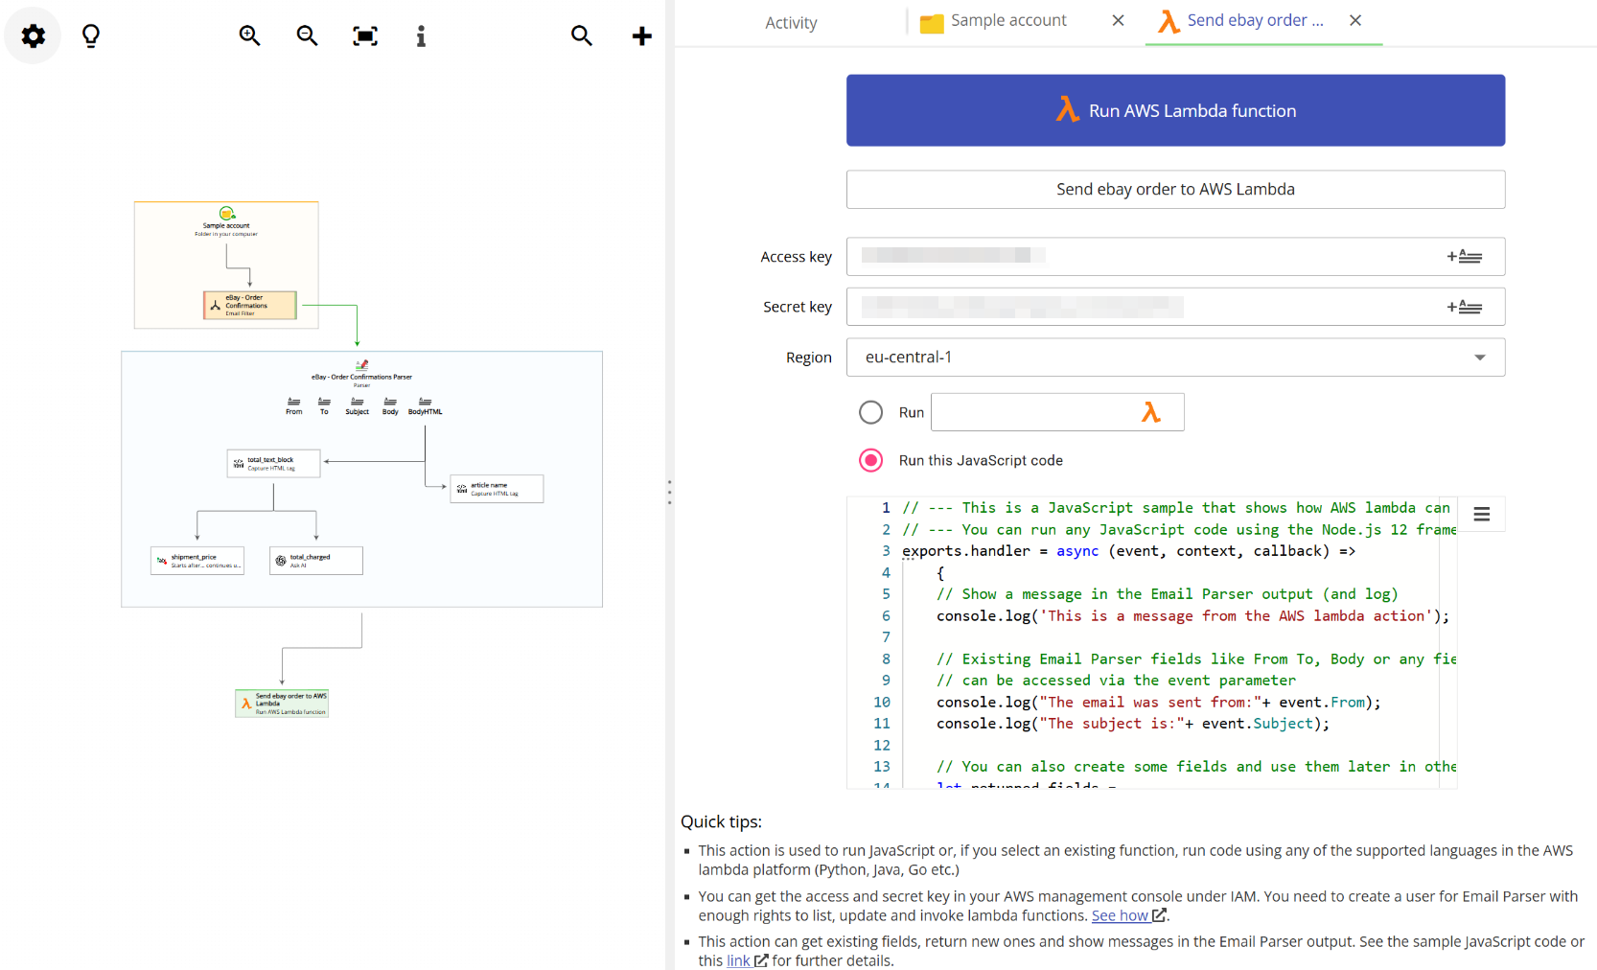Open the code editor hamburger menu
Viewport: 1597px width, 970px height.
(1482, 514)
